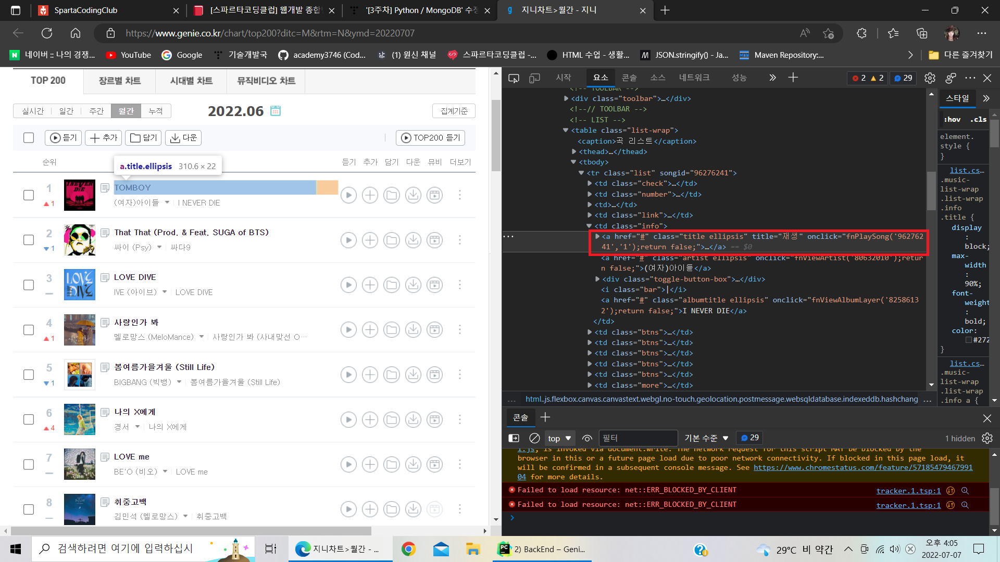Open the console 'top' context dropdown

point(559,438)
